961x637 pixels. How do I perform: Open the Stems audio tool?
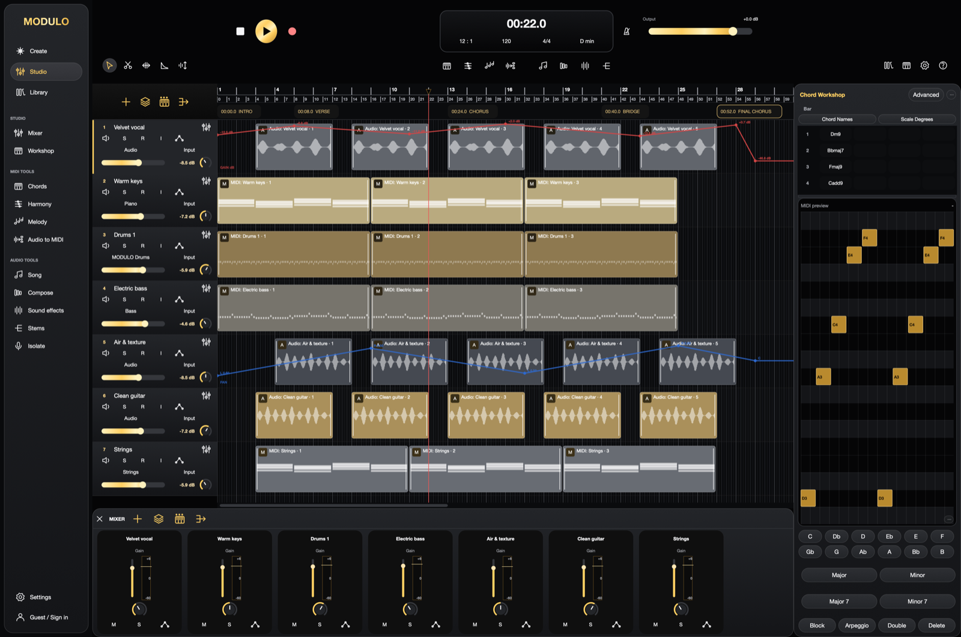(46, 328)
